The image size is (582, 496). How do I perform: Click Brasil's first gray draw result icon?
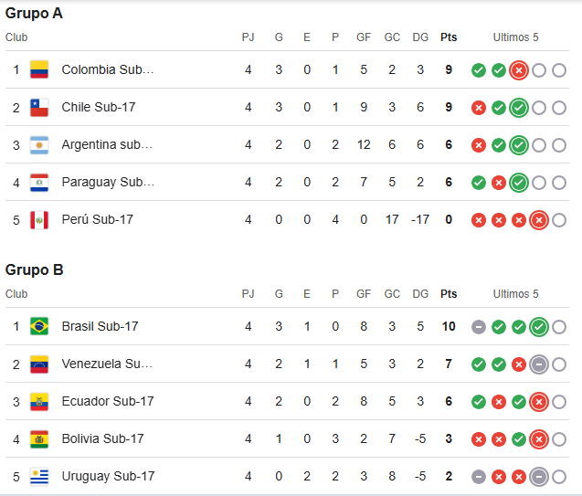[x=479, y=327]
